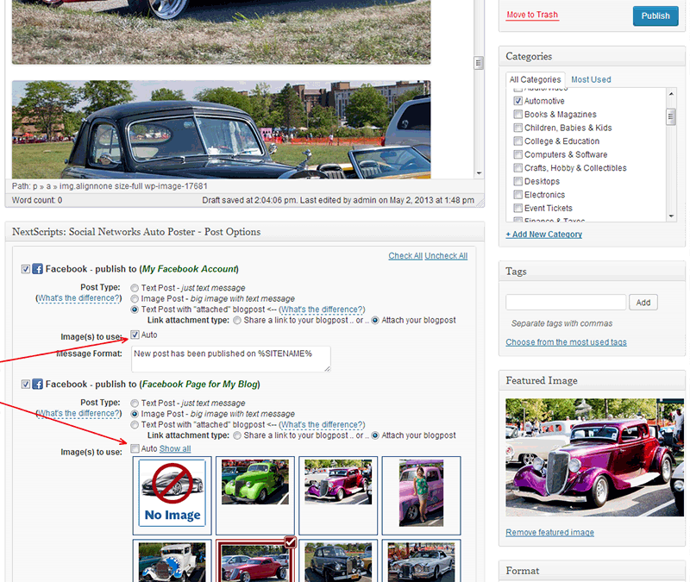
Task: Switch to the All Categories tab
Action: pos(535,79)
